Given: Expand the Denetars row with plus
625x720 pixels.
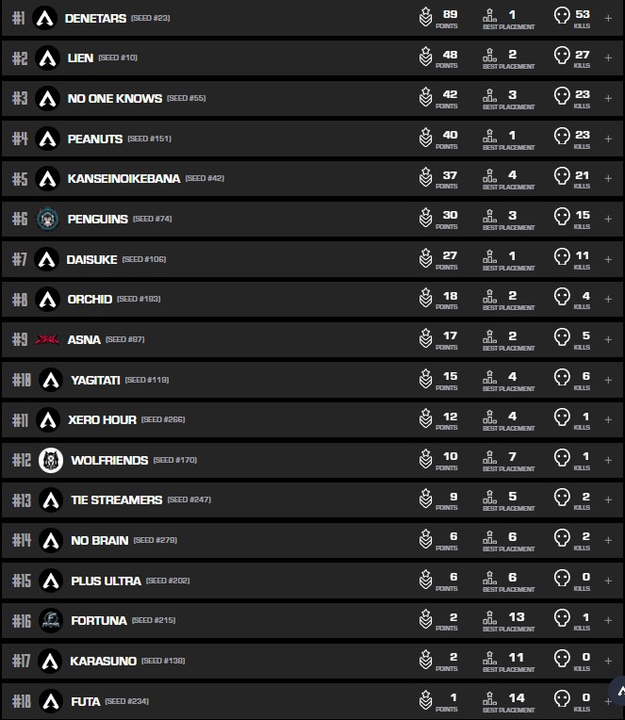Looking at the screenshot, I should (608, 18).
